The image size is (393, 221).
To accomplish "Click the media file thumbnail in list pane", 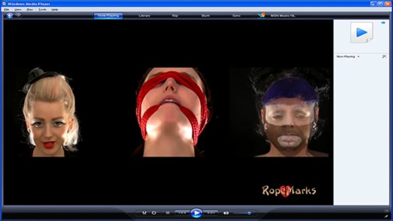I will point(361,32).
